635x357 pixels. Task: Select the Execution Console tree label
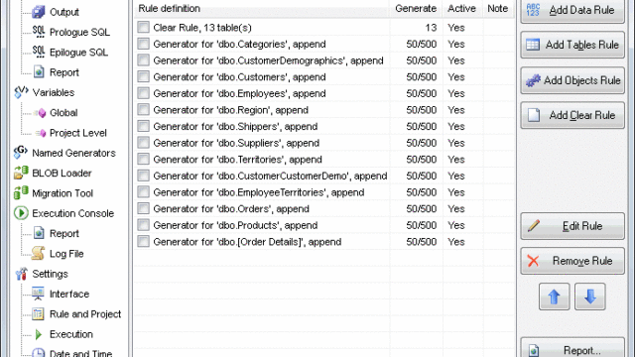[72, 213]
